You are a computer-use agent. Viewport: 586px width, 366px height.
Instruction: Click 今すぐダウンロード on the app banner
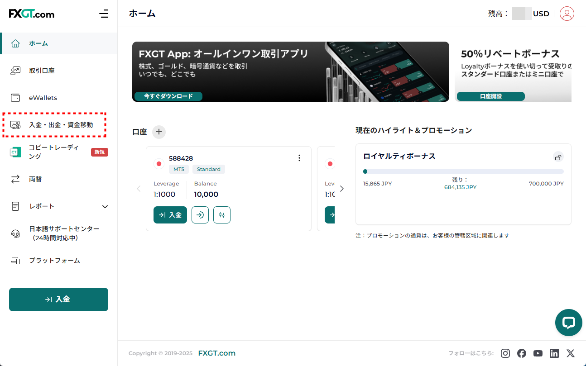(x=168, y=96)
